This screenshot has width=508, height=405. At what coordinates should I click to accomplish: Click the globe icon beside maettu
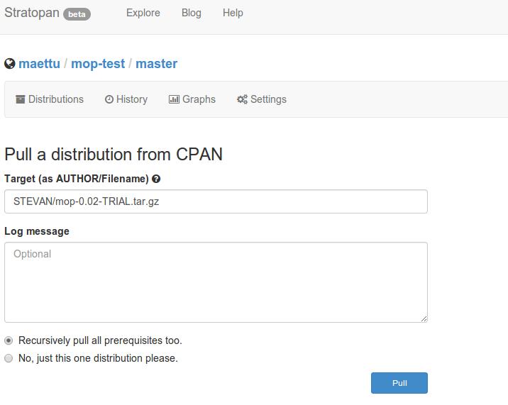point(10,64)
